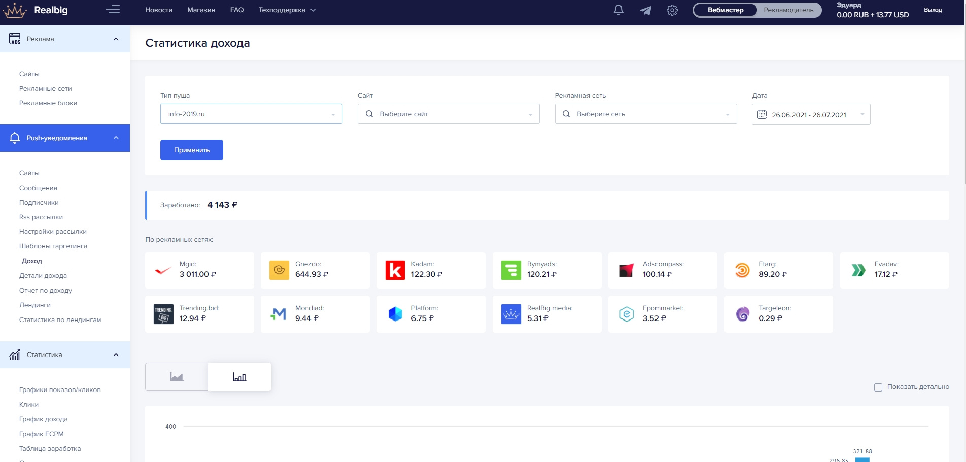This screenshot has width=966, height=462.
Task: Open the Детали дохода sidebar link
Action: [43, 276]
